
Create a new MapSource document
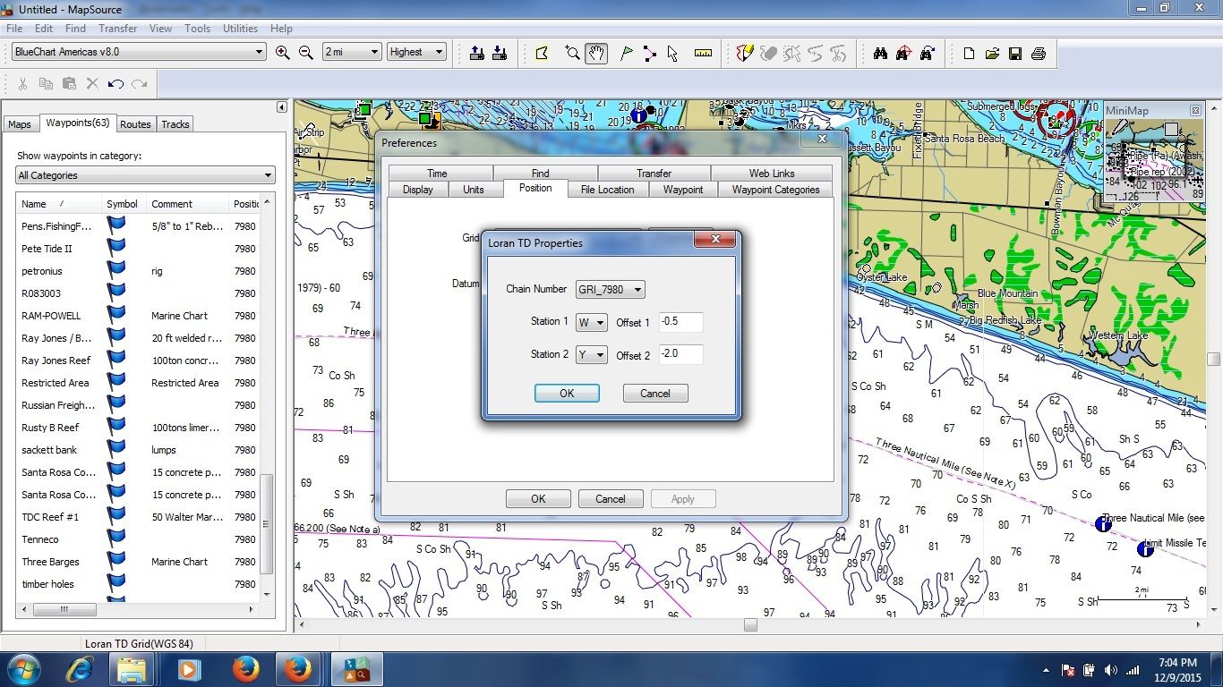[969, 53]
